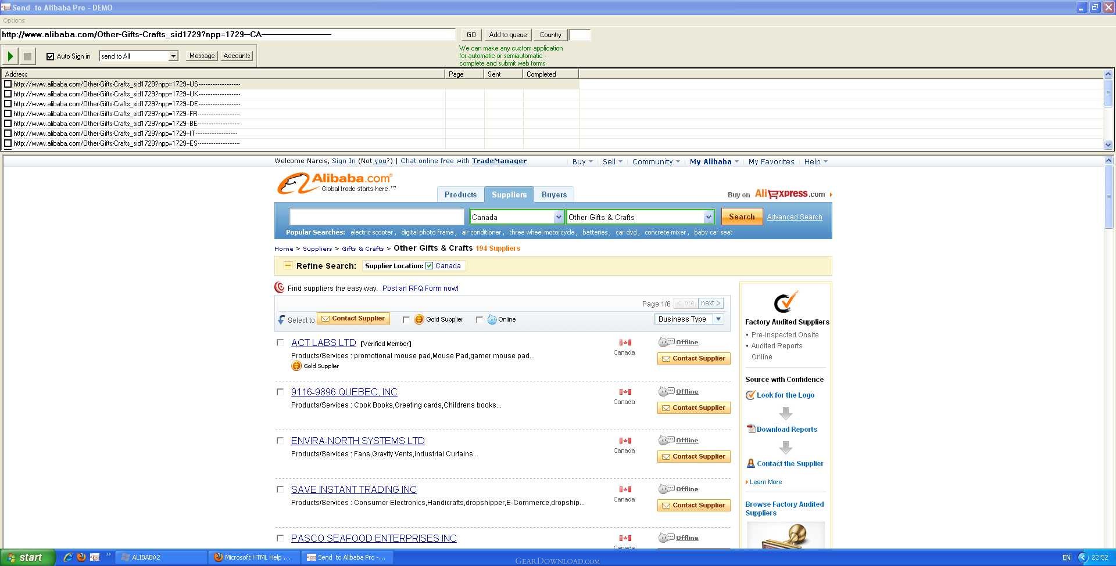Click the Country button
The image size is (1116, 566).
550,35
